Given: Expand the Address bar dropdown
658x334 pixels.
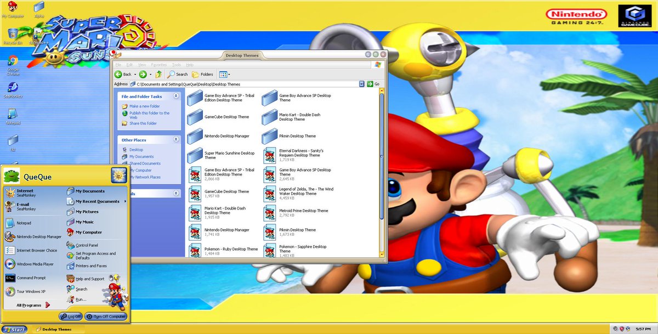Looking at the screenshot, I should pos(362,84).
